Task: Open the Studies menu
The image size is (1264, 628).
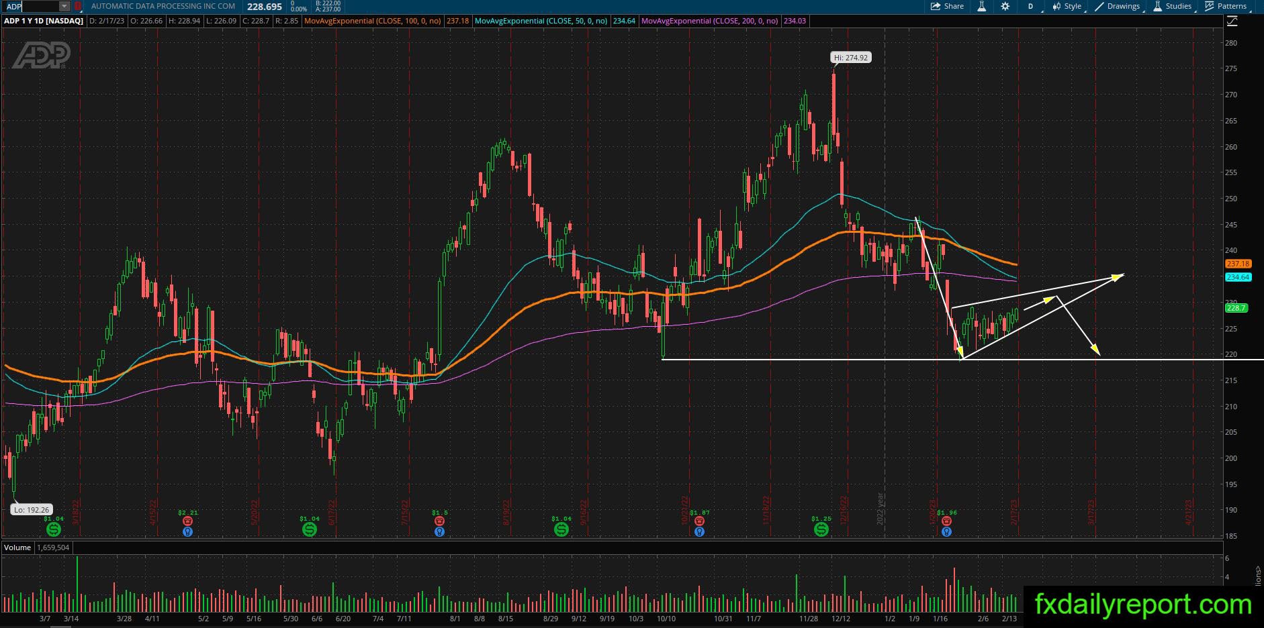Action: click(x=1173, y=6)
